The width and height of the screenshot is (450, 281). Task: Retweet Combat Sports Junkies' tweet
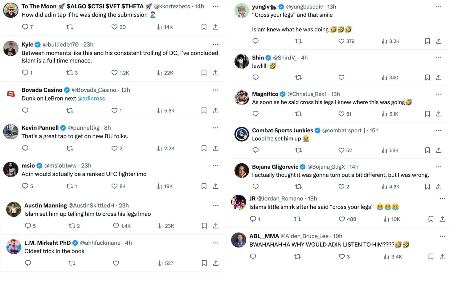pyautogui.click(x=298, y=150)
